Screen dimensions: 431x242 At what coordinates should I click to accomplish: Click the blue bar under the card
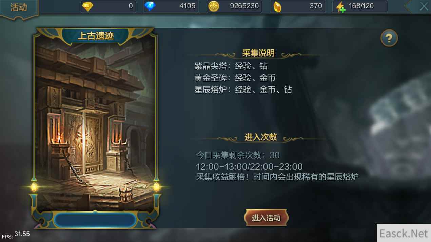95,220
